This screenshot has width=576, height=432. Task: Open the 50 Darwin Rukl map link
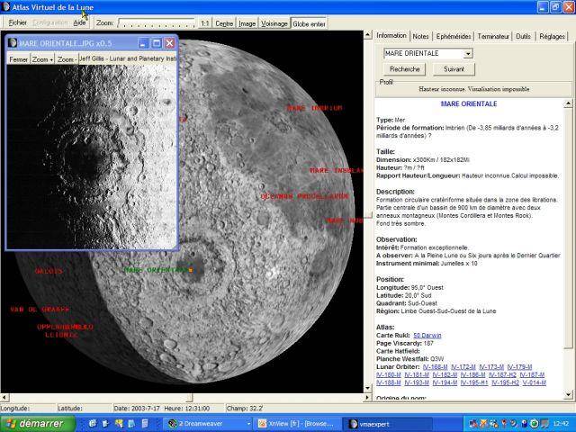[427, 336]
